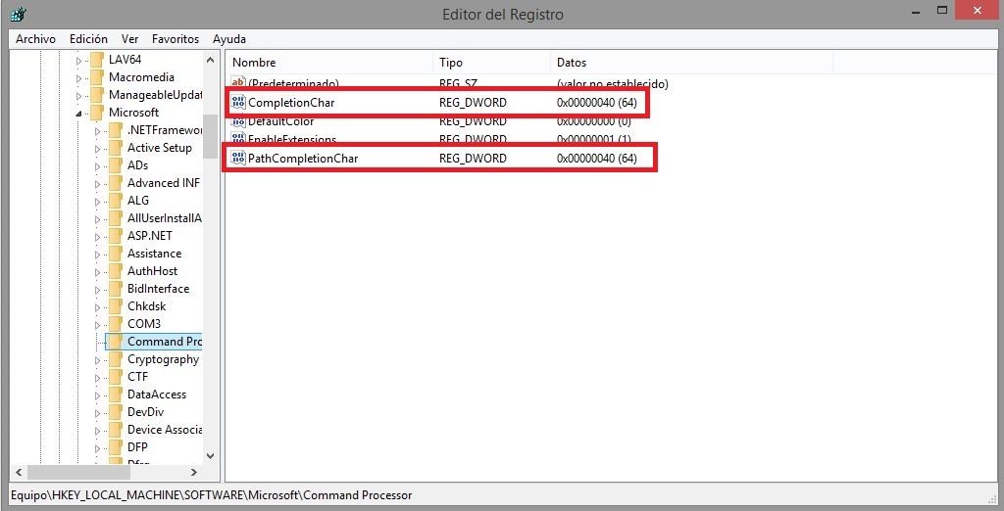1004x511 pixels.
Task: Click the tree pane vertical scrollbar thumb
Action: point(210,136)
